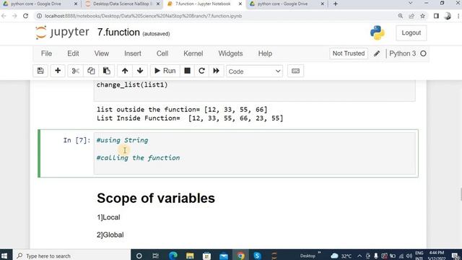The width and height of the screenshot is (462, 260).
Task: Close the 7.function Jupyter Notebook tab
Action: [x=240, y=4]
